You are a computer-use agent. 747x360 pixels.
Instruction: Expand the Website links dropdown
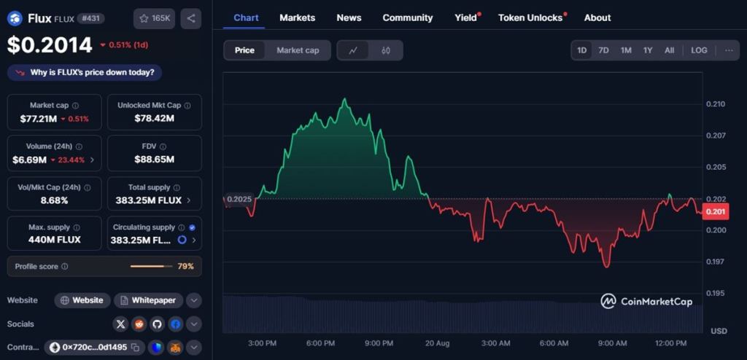pos(193,300)
